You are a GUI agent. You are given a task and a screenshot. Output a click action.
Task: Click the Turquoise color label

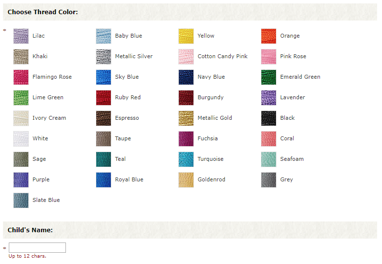211,159
